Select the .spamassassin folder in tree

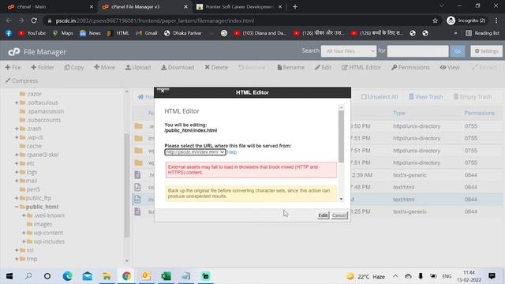click(x=45, y=111)
